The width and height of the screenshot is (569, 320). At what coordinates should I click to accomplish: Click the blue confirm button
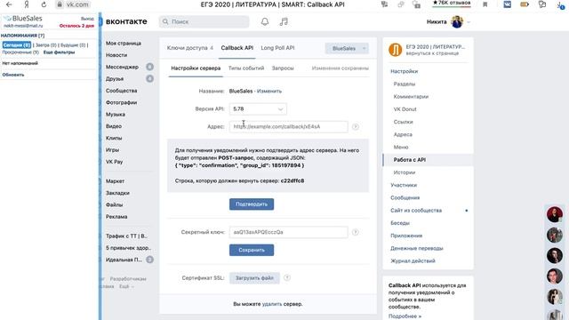252,204
